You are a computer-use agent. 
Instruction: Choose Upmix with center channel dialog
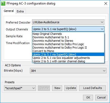pyautogui.click(x=68, y=61)
